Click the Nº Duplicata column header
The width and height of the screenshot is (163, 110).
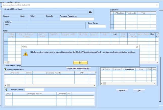point(120,13)
